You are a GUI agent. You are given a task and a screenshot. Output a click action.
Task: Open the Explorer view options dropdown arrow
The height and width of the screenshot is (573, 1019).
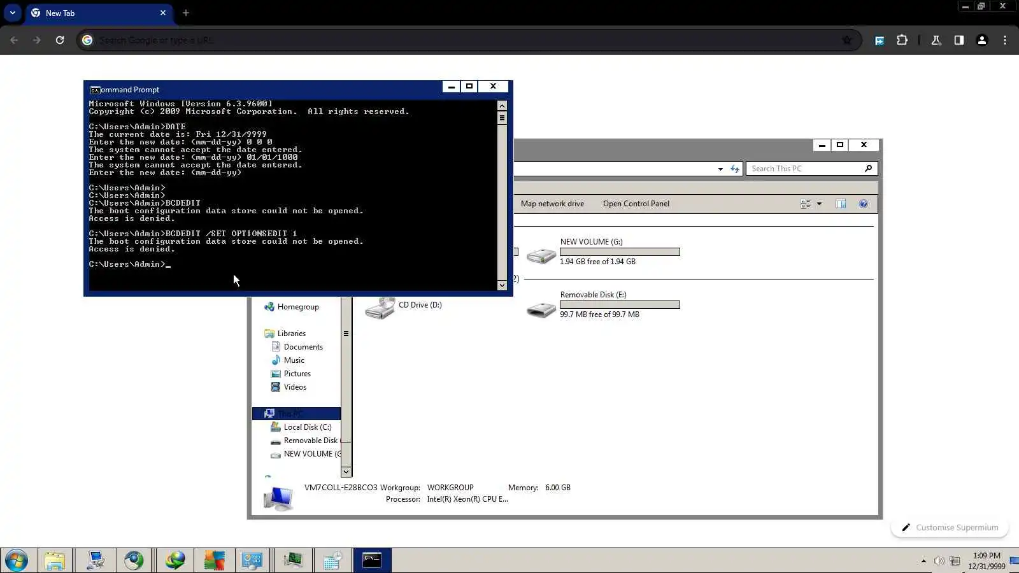pos(820,204)
